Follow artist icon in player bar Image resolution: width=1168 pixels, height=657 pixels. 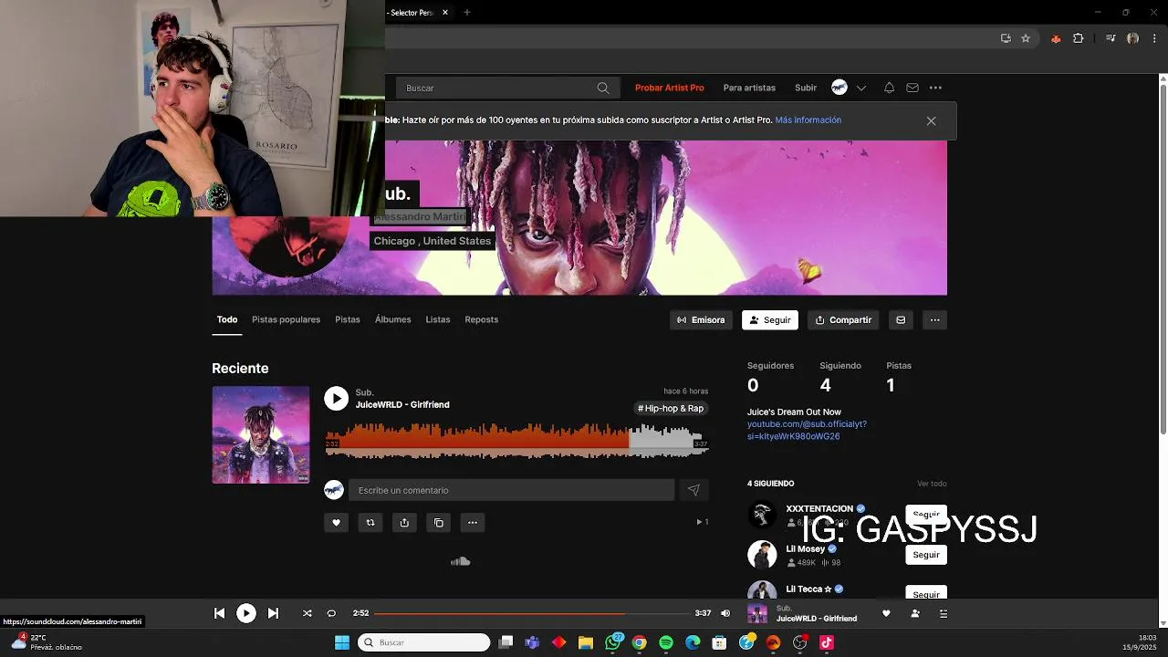(915, 613)
